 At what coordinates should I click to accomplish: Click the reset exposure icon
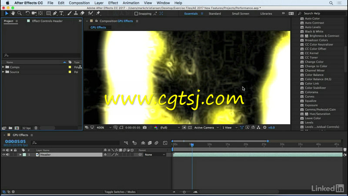pyautogui.click(x=264, y=128)
